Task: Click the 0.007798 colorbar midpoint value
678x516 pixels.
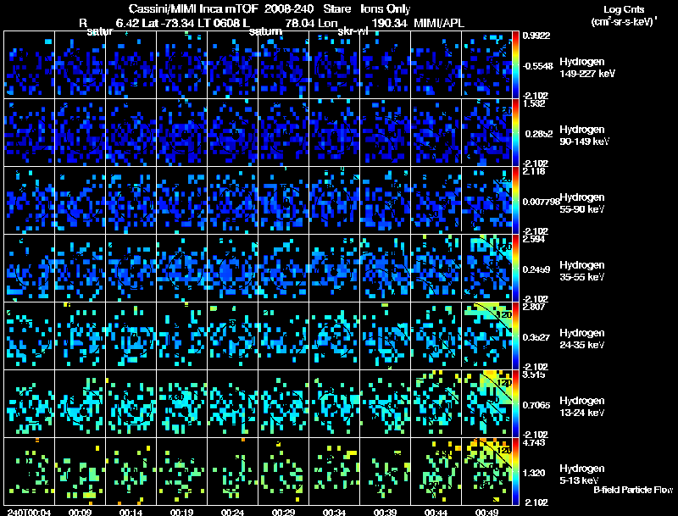Action: 542,202
